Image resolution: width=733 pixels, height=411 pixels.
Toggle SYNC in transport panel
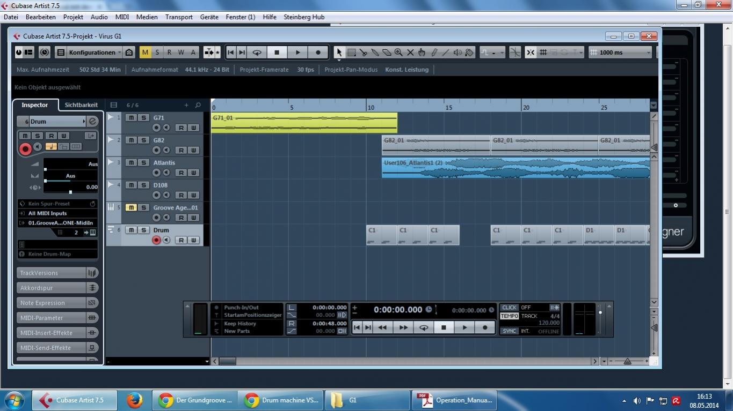509,331
